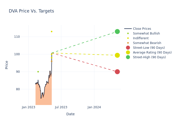Hide Street-High (90 Days) legend entry
This screenshot has width=176, height=125.
pyautogui.click(x=149, y=57)
